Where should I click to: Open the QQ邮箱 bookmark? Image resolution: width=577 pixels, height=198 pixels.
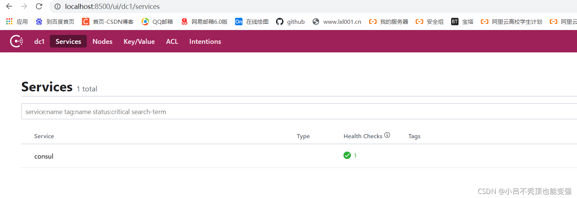click(157, 22)
